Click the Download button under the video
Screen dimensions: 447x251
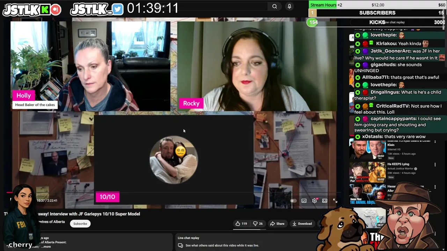[302, 224]
